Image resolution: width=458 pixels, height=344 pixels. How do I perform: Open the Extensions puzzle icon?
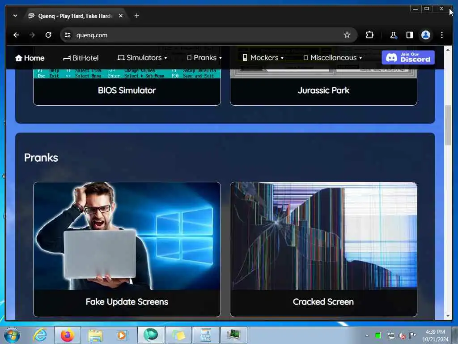tap(369, 35)
